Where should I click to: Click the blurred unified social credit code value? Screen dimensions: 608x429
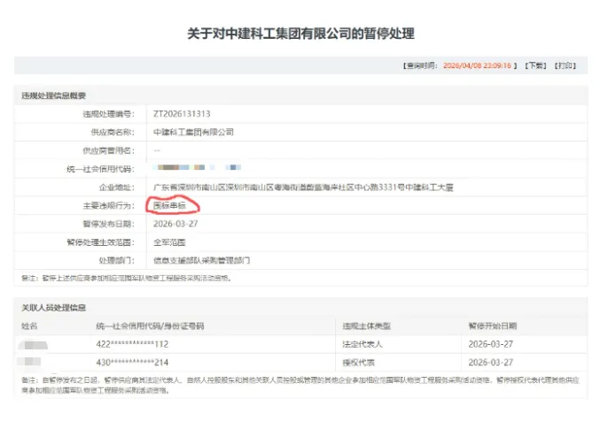tap(197, 167)
